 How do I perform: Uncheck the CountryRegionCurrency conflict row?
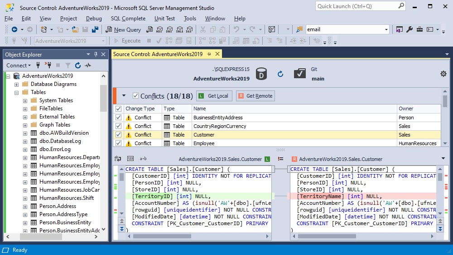coord(118,126)
